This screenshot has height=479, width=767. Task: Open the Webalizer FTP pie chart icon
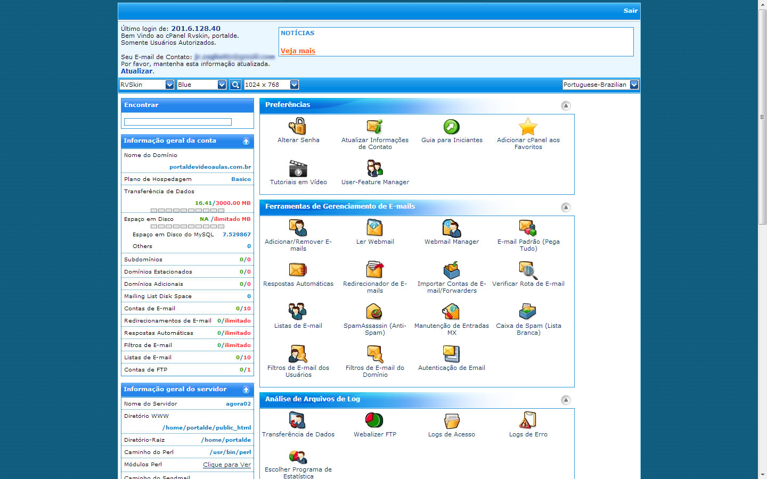click(x=375, y=420)
